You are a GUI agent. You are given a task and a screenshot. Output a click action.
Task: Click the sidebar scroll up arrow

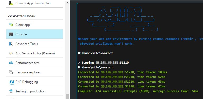pos(67,2)
